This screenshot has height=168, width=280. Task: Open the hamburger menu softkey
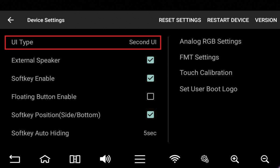pos(140,159)
